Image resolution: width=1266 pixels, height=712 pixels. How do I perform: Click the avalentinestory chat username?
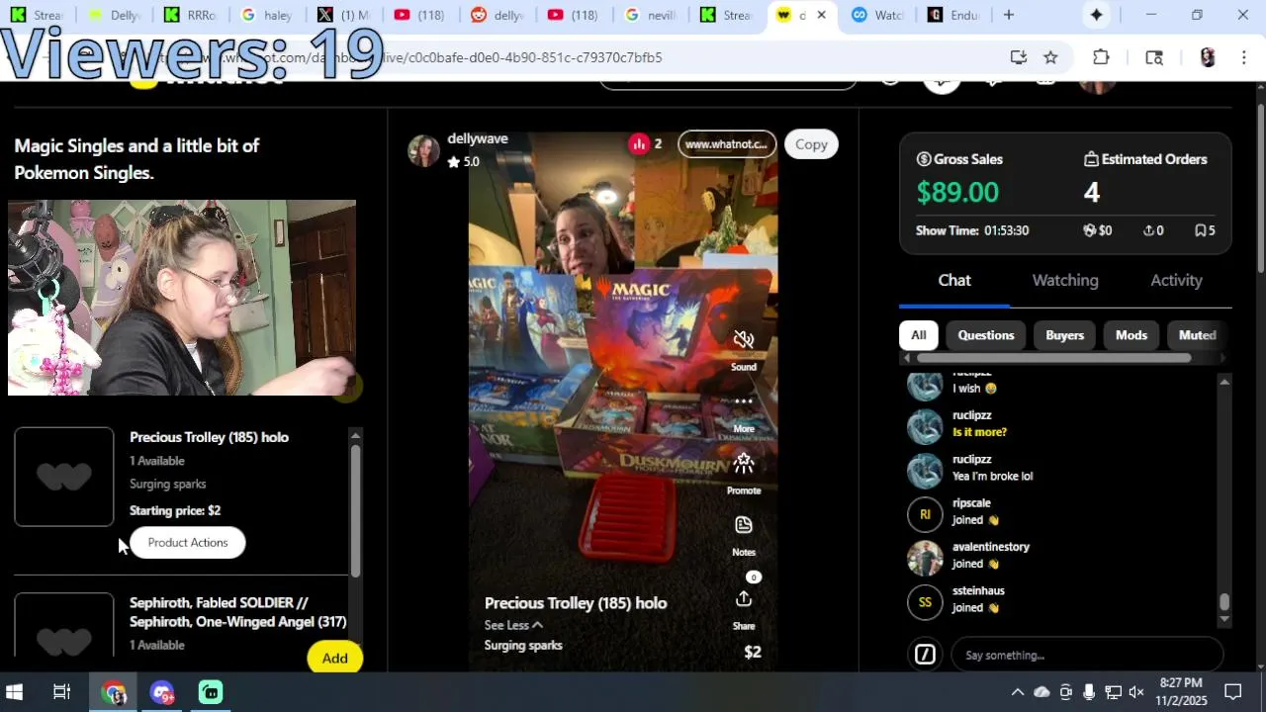tap(991, 547)
